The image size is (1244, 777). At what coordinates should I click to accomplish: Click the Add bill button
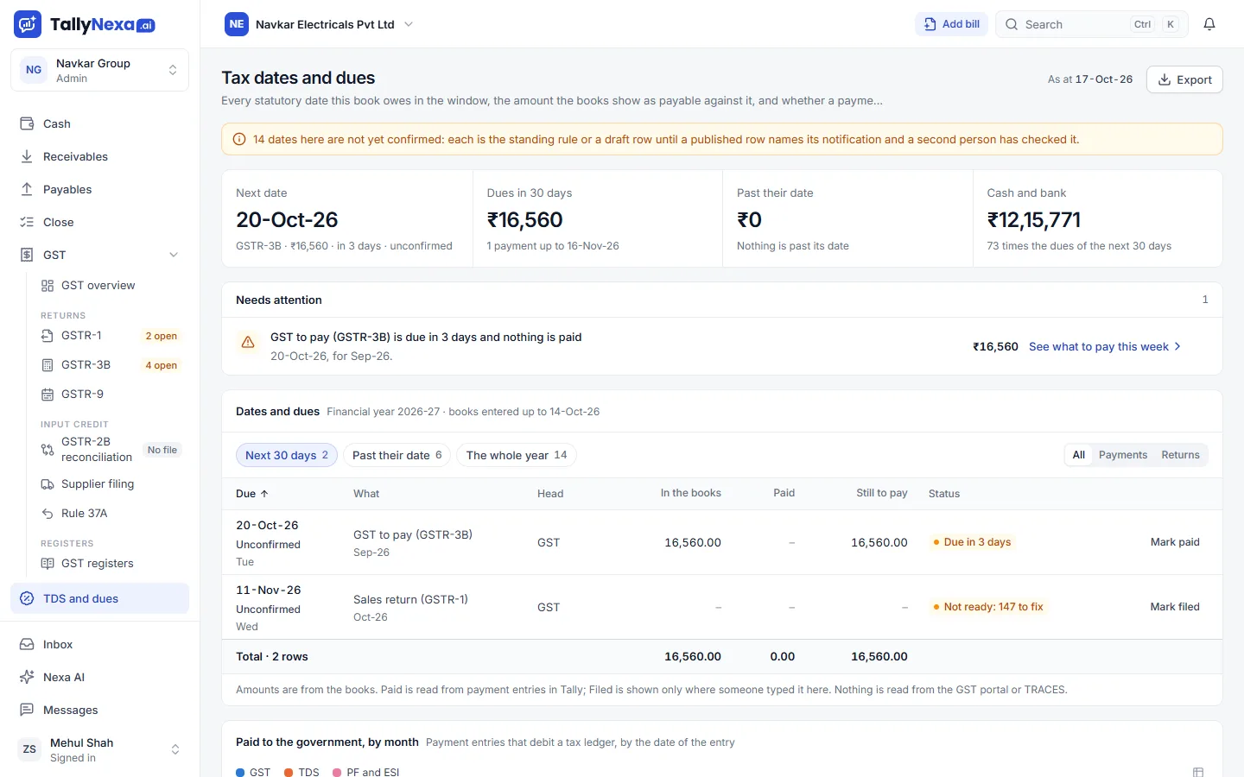[951, 24]
